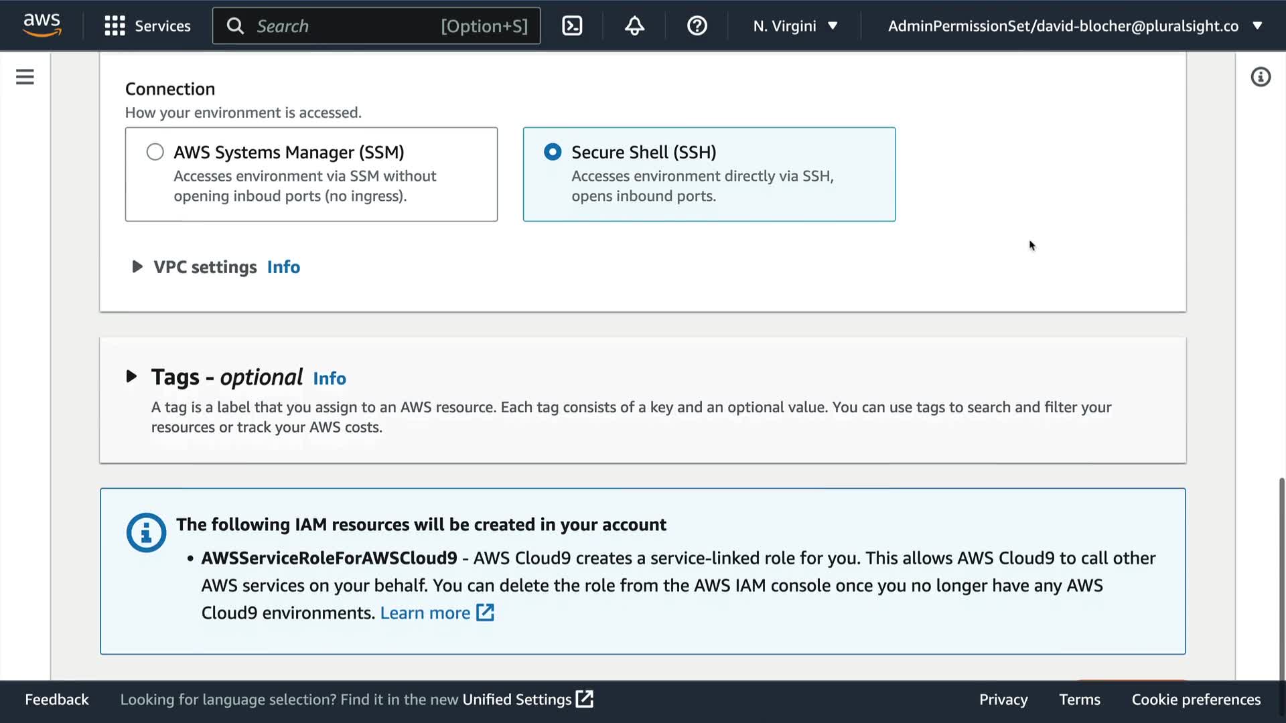The image size is (1286, 723).
Task: Open the Services grid menu
Action: pos(115,26)
